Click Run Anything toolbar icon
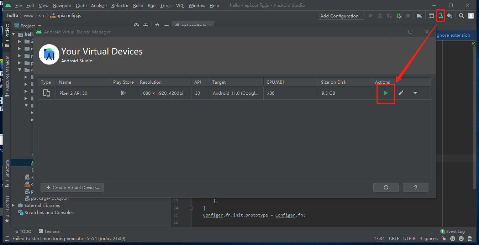 click(431, 16)
